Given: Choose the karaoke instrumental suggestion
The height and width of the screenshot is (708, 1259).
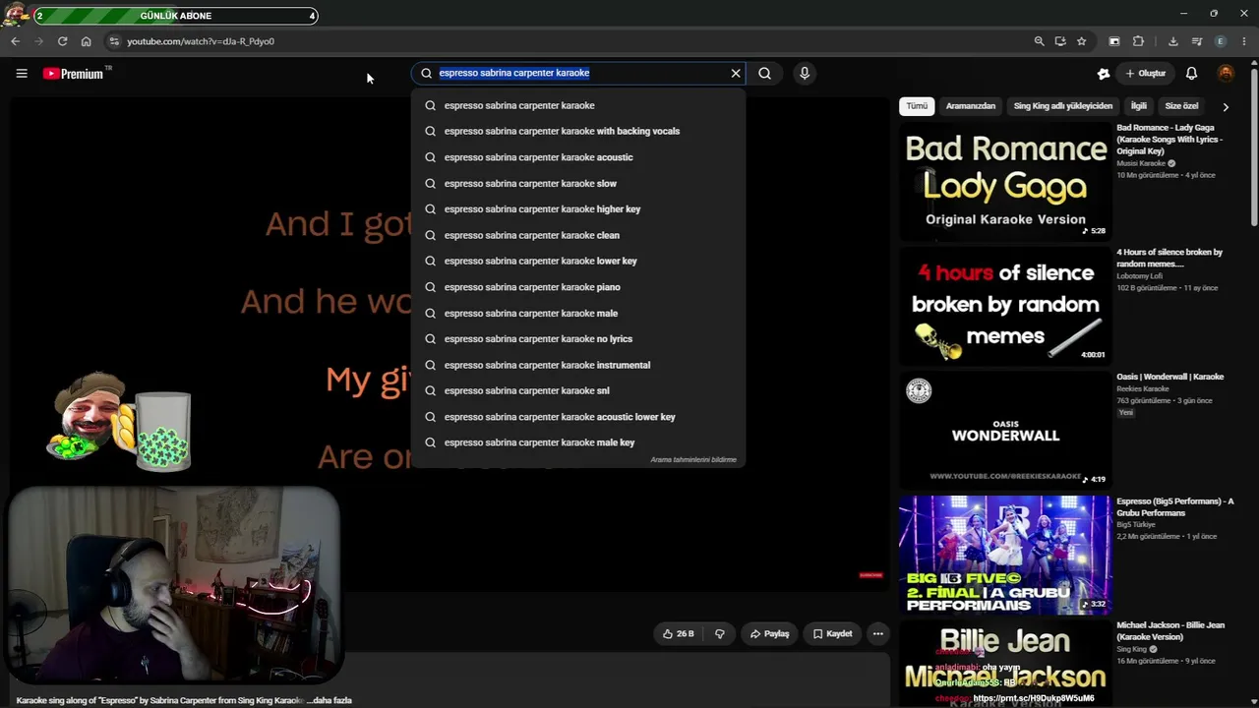Looking at the screenshot, I should click(578, 365).
